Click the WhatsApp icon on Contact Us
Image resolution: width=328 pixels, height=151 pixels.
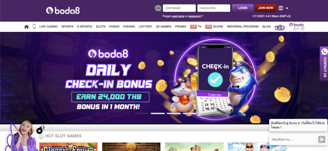click(325, 51)
